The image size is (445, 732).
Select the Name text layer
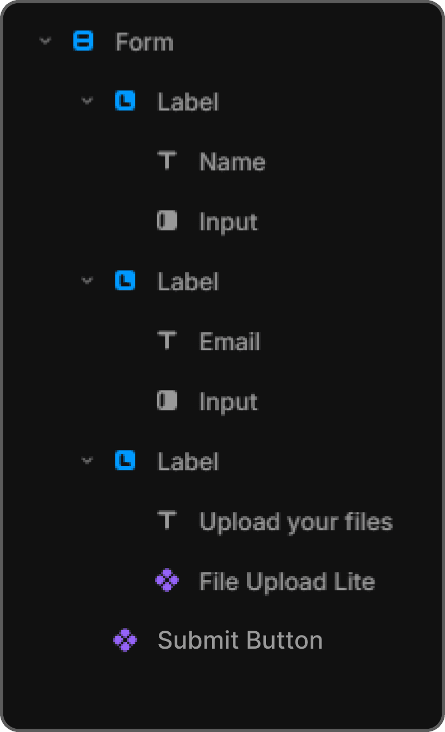pyautogui.click(x=232, y=161)
